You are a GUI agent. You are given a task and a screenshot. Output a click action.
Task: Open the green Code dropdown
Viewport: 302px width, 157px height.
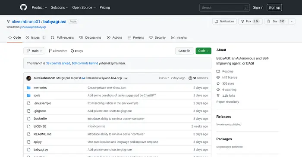pyautogui.click(x=203, y=51)
